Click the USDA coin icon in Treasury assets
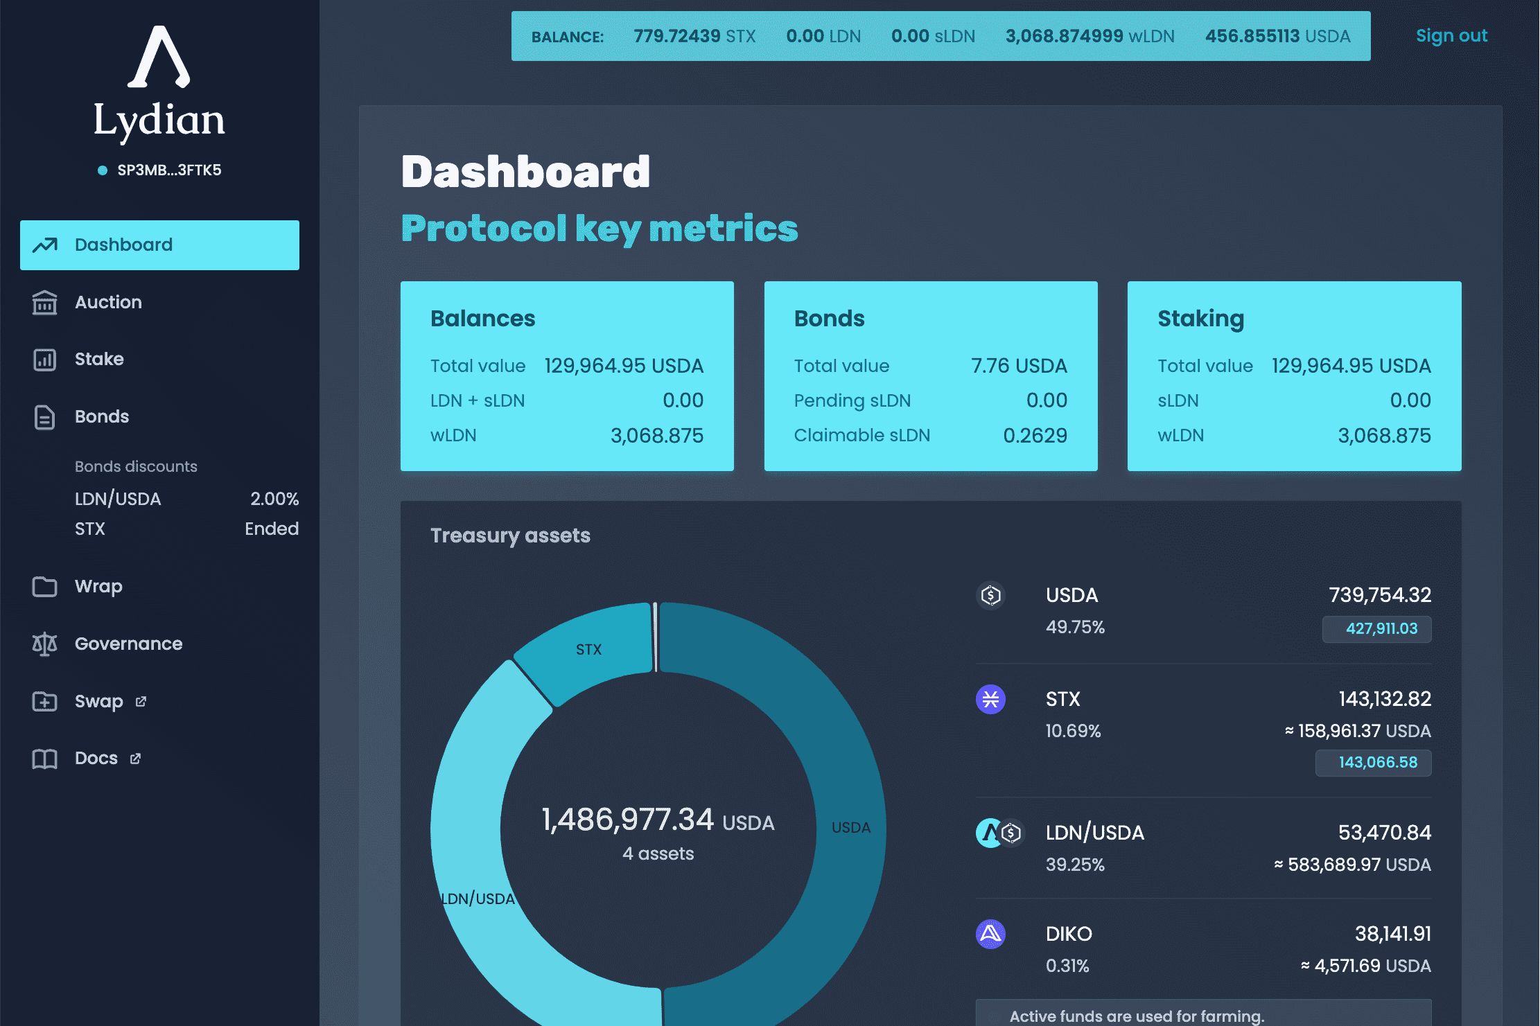Screen dimensions: 1540x1026 (x=990, y=595)
